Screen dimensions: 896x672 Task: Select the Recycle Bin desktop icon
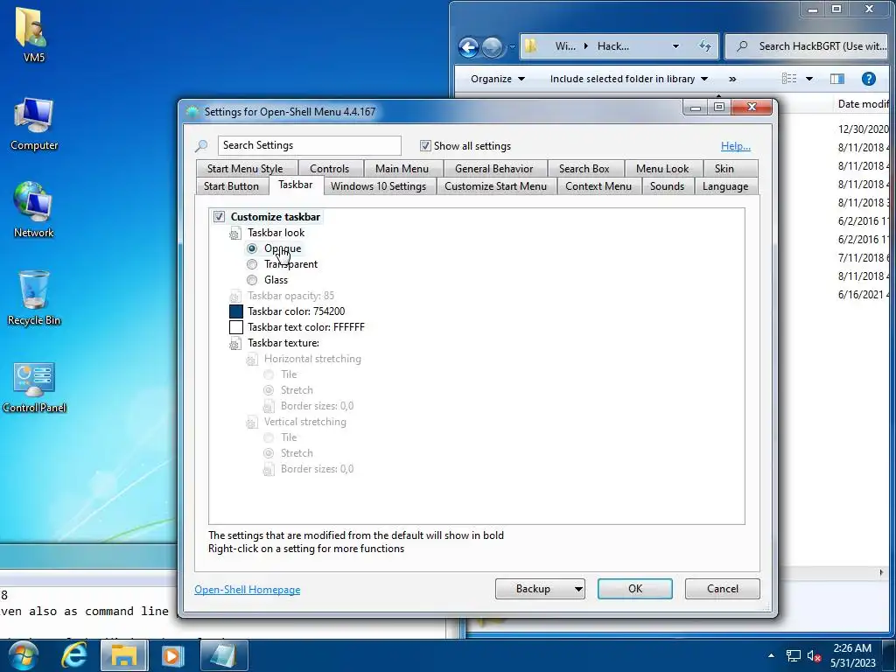pos(34,297)
